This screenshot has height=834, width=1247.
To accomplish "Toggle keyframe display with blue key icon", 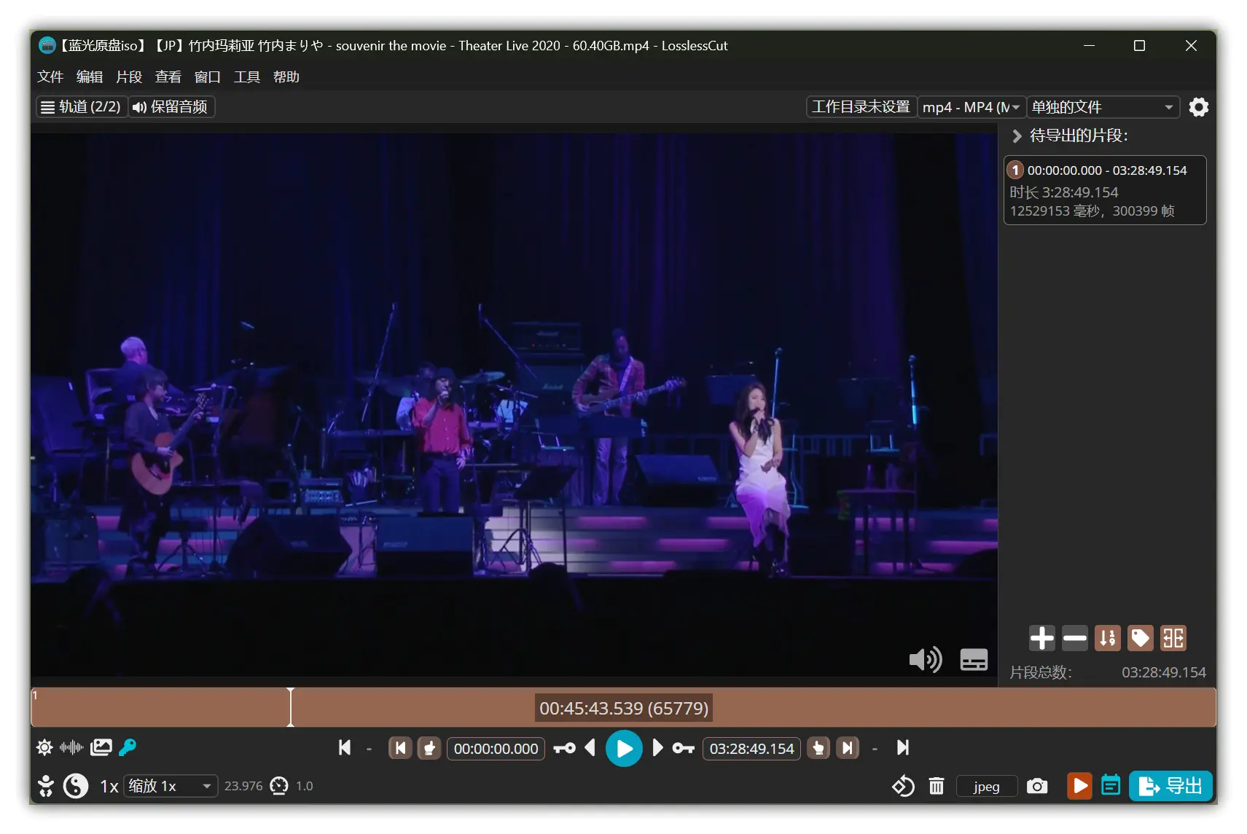I will [x=128, y=747].
